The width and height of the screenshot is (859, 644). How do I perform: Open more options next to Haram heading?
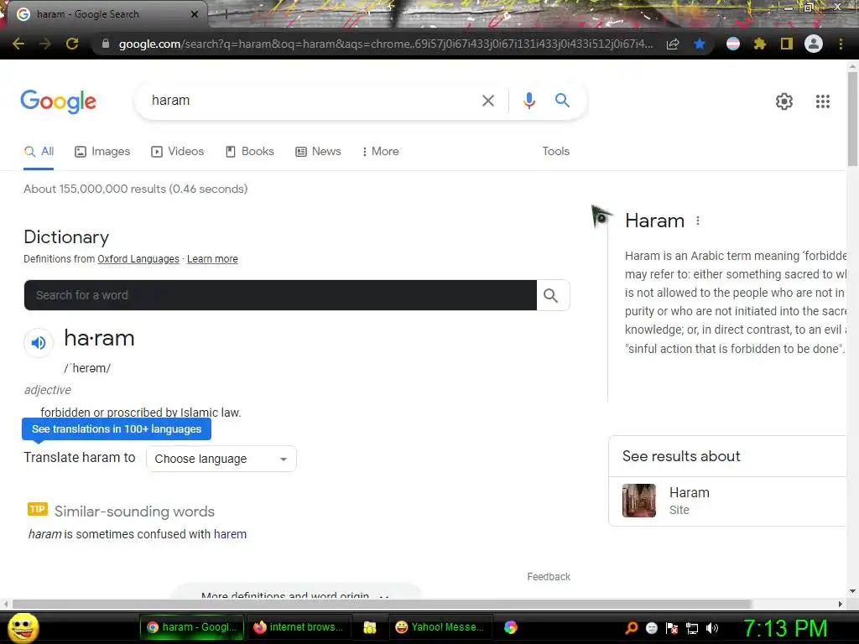coord(697,221)
